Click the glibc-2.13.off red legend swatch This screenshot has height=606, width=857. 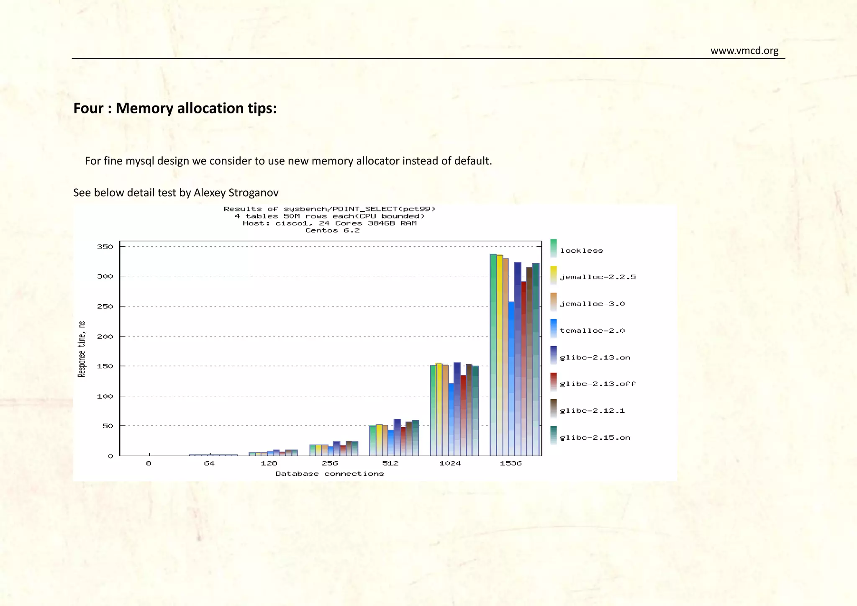(553, 382)
